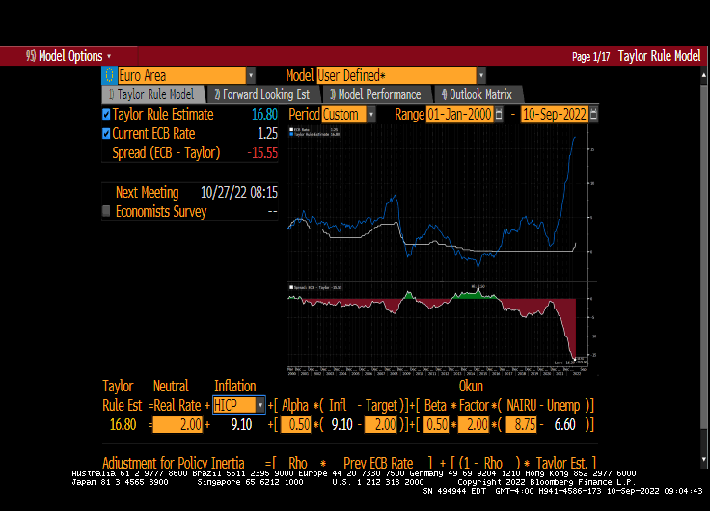Open the Model Options menu
The image size is (710, 511).
[69, 56]
